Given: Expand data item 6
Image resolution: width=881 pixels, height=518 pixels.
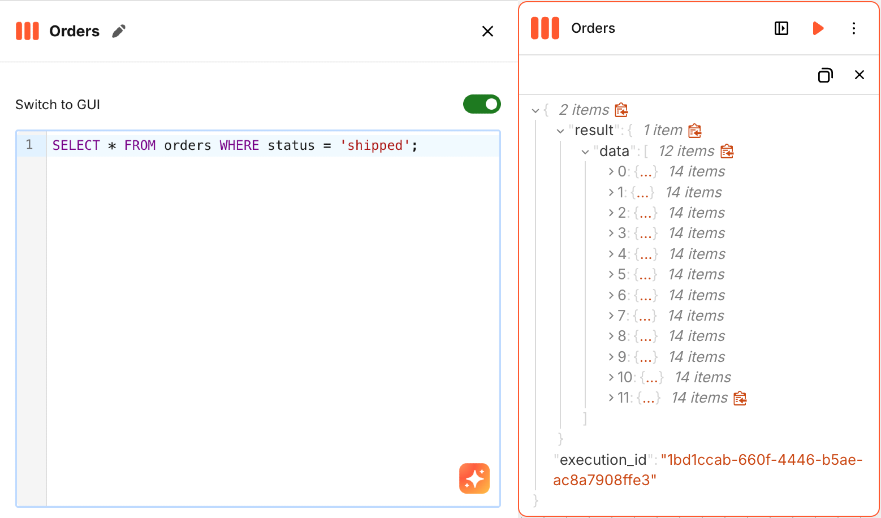Looking at the screenshot, I should point(611,295).
